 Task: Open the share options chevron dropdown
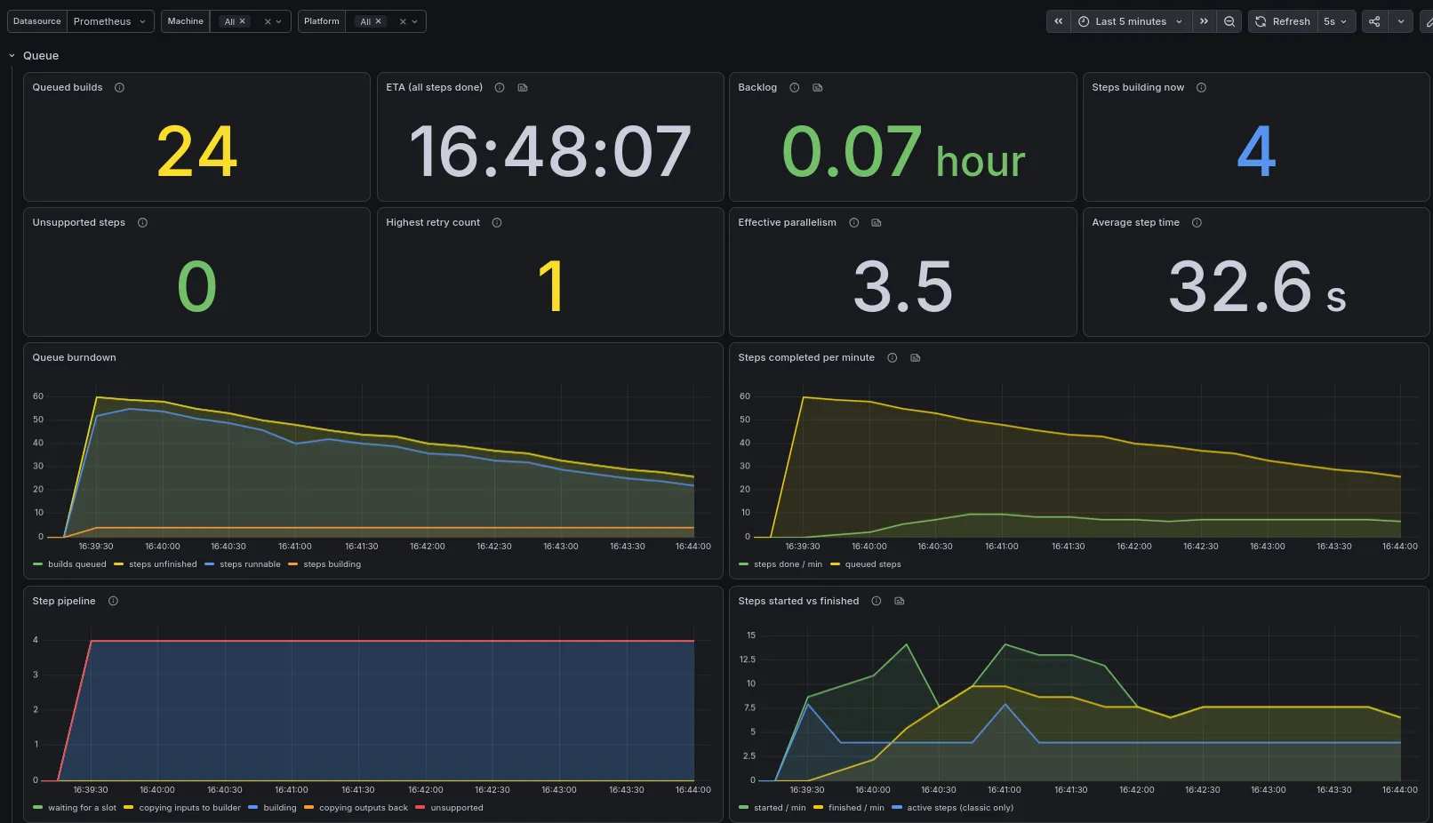coord(1401,21)
